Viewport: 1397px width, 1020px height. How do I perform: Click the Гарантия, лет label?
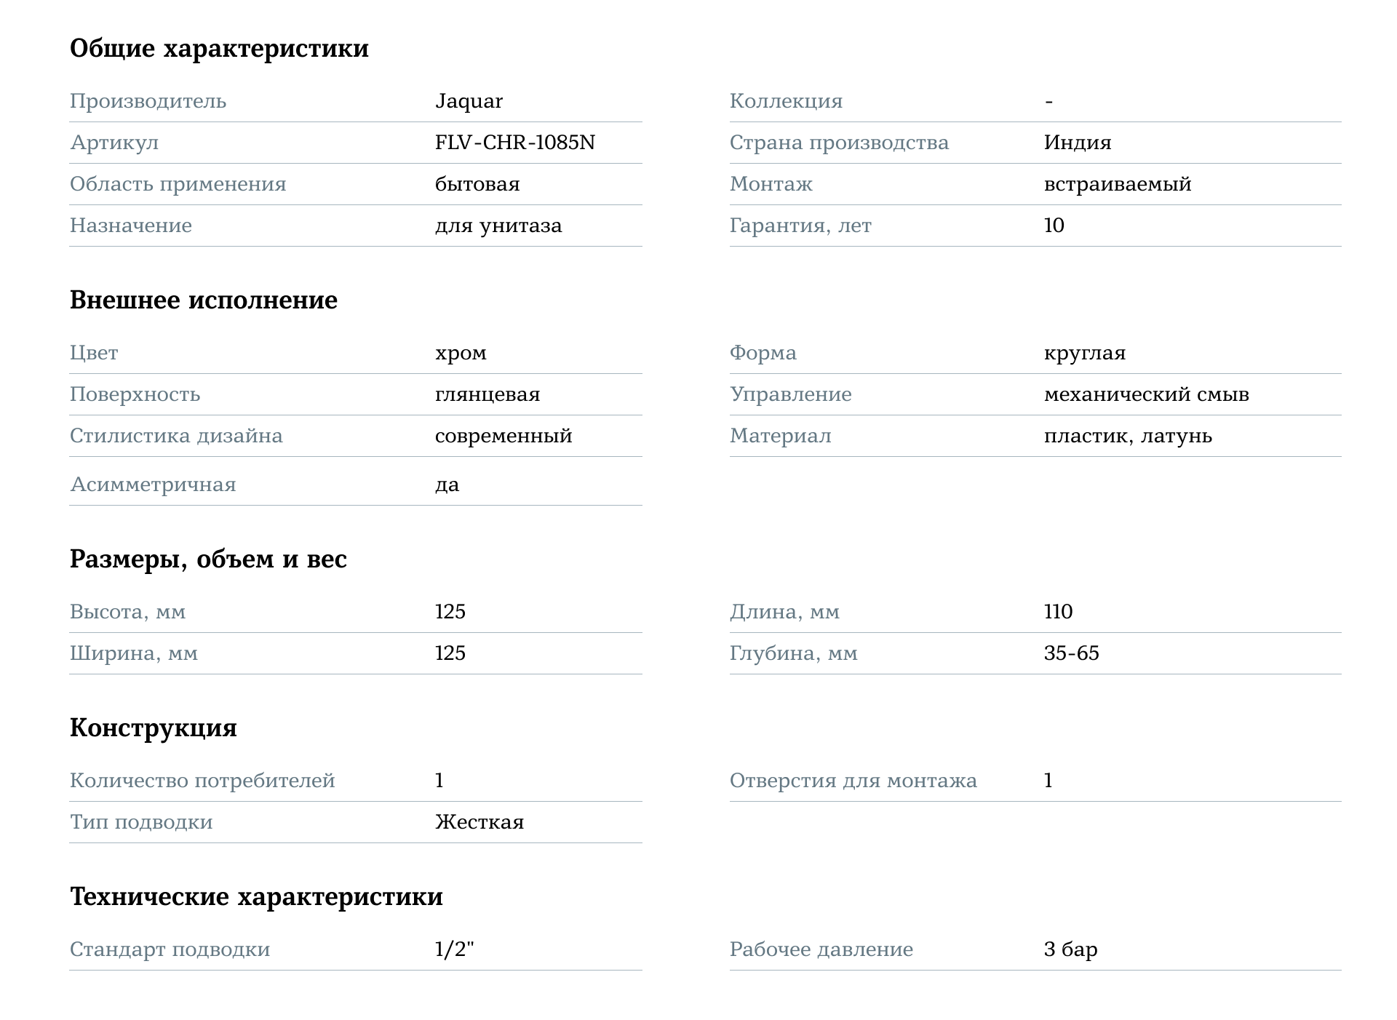click(x=800, y=226)
